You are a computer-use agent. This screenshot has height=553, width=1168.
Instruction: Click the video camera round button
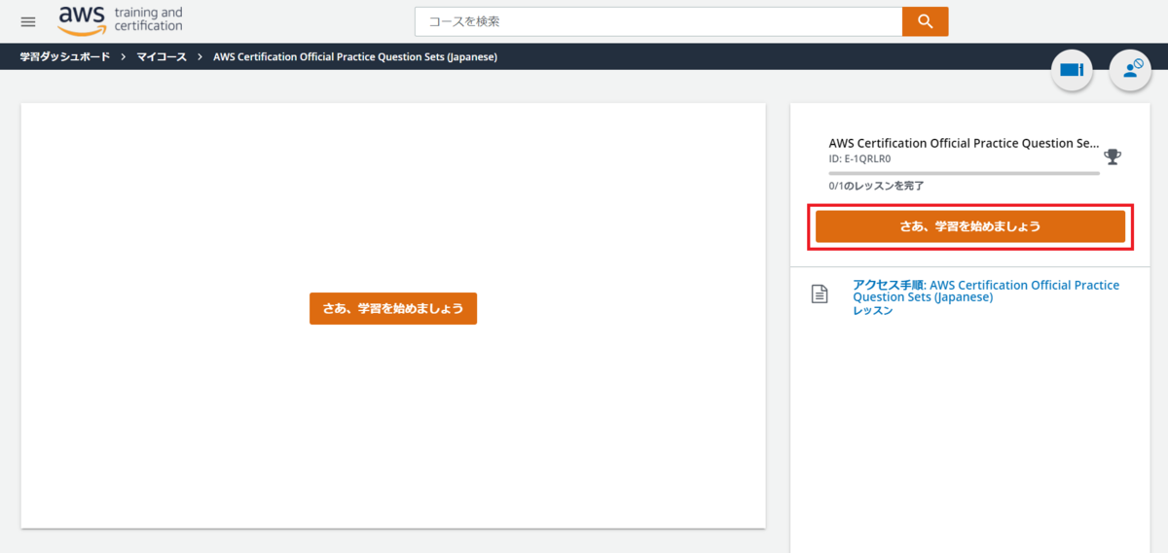1072,70
